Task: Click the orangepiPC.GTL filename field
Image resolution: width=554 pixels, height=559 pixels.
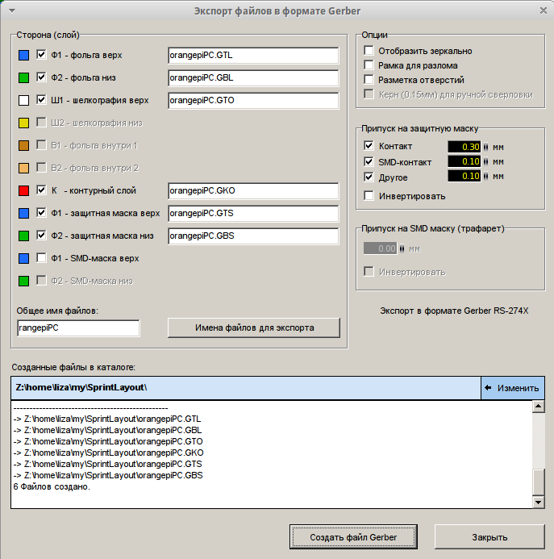Action: [253, 56]
